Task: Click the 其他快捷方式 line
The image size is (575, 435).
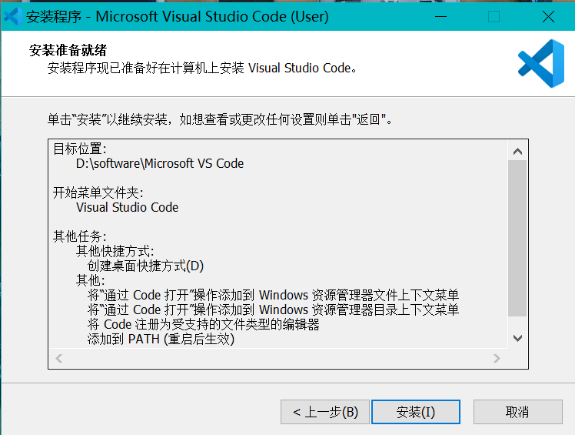Action: click(x=115, y=251)
